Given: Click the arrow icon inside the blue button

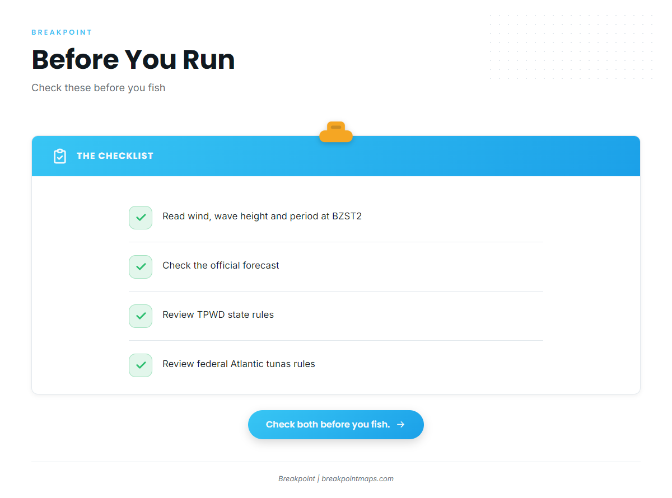Looking at the screenshot, I should click(401, 425).
